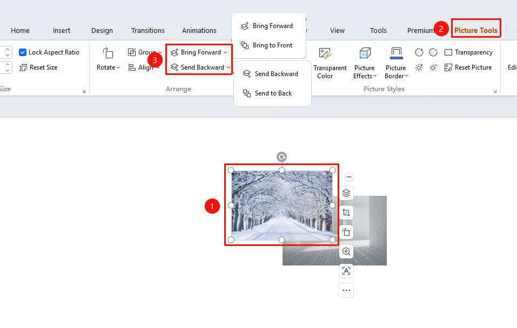Viewport: 517px width, 328px height.
Task: Open the Size group dialog launcher
Action: (84, 91)
